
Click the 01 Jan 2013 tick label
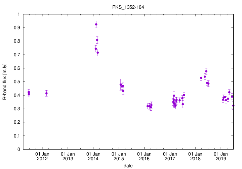click(x=68, y=156)
